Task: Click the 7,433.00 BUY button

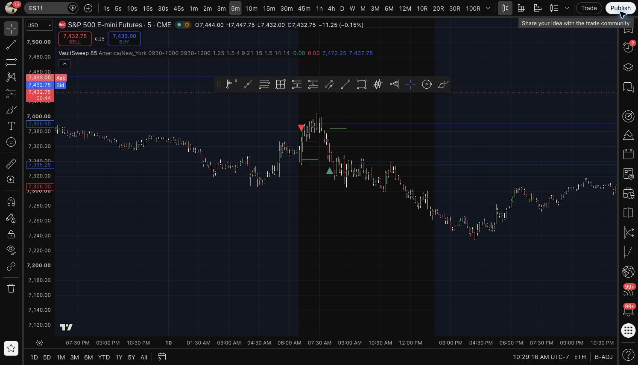Action: 124,39
